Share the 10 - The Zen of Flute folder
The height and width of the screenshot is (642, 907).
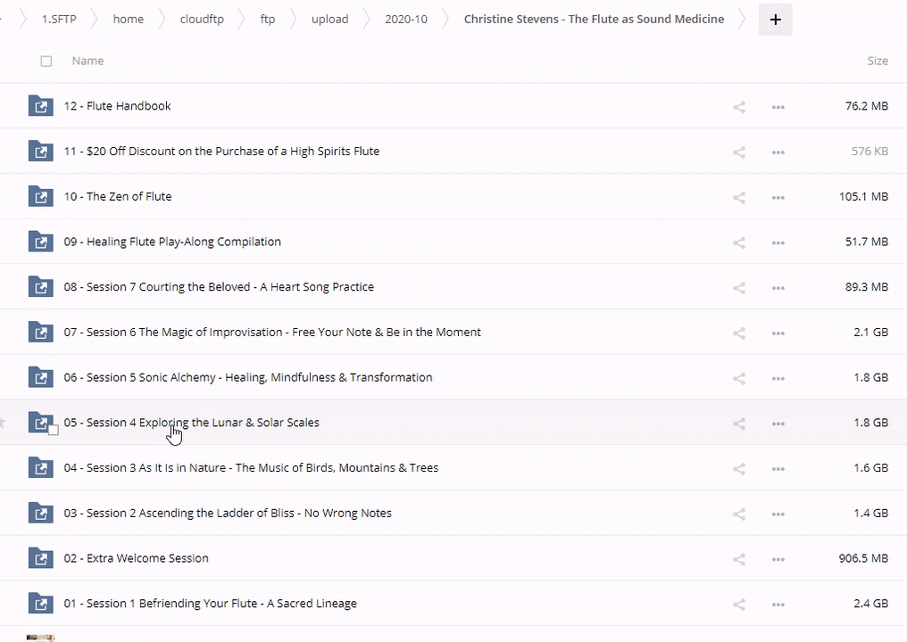739,197
